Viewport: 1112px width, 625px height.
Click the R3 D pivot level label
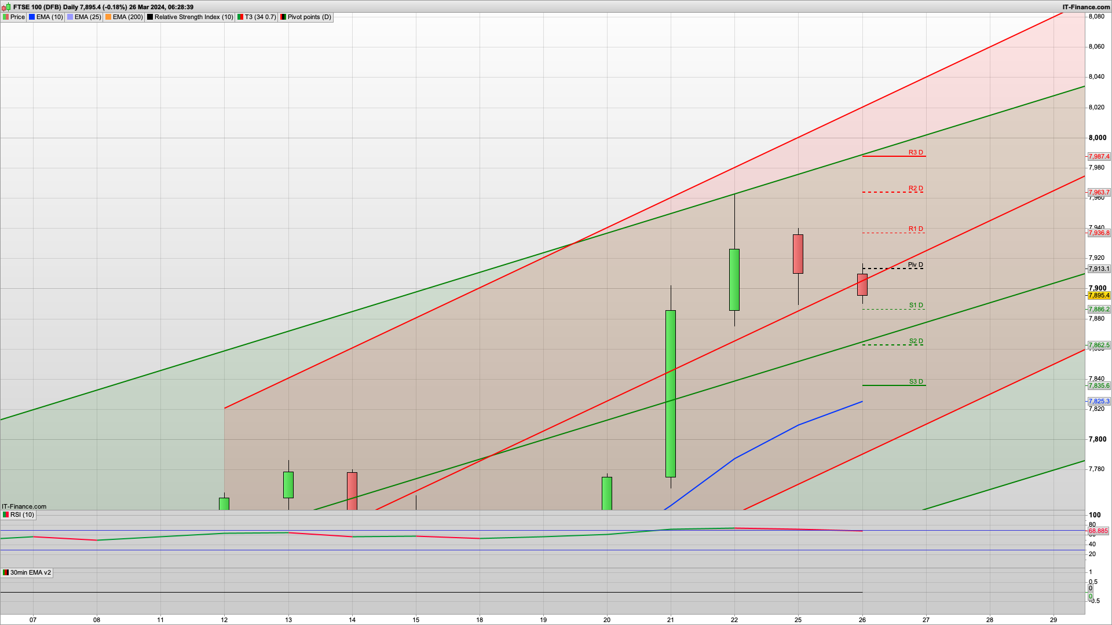(x=916, y=152)
